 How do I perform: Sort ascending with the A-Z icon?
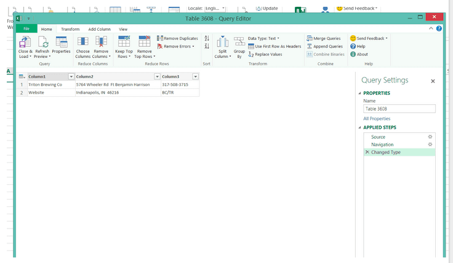pyautogui.click(x=207, y=38)
